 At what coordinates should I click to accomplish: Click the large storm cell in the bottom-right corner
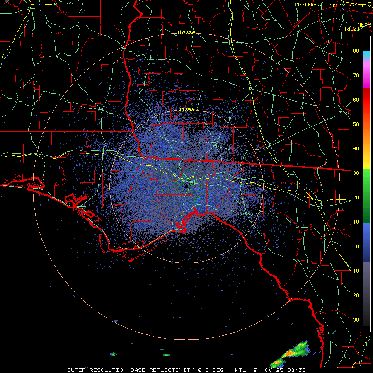(291, 354)
